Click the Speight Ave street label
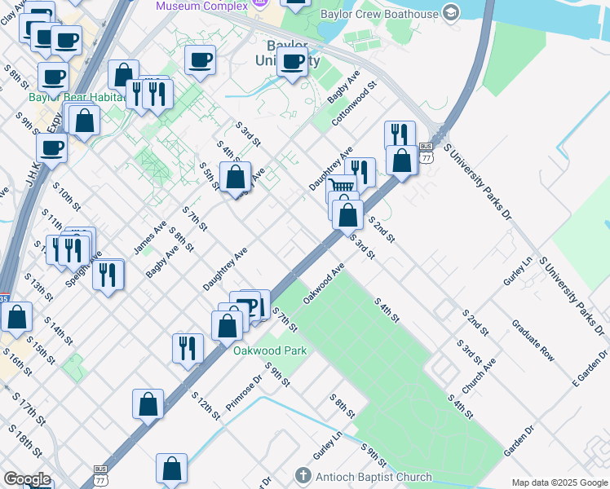Image resolution: width=610 pixels, height=489 pixels. tap(83, 269)
